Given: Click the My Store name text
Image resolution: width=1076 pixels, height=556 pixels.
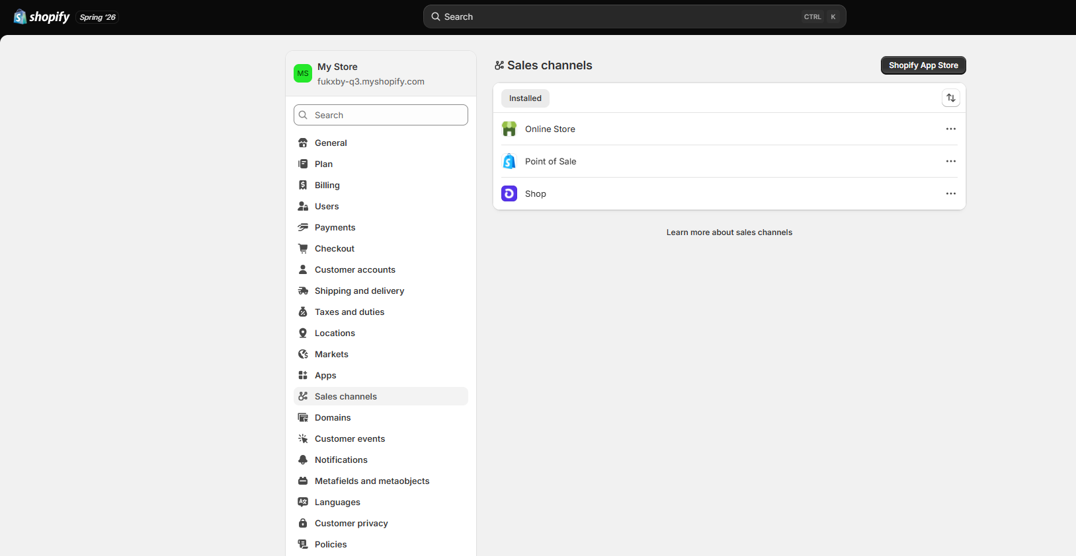Looking at the screenshot, I should coord(337,67).
